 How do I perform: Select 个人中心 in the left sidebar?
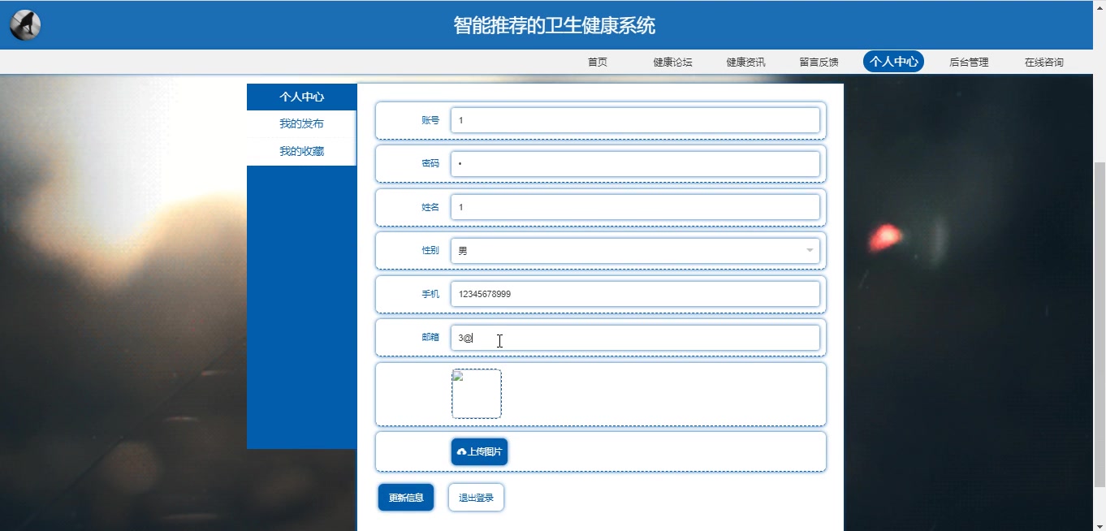click(301, 97)
